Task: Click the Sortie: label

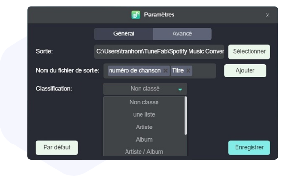Action: (x=45, y=51)
